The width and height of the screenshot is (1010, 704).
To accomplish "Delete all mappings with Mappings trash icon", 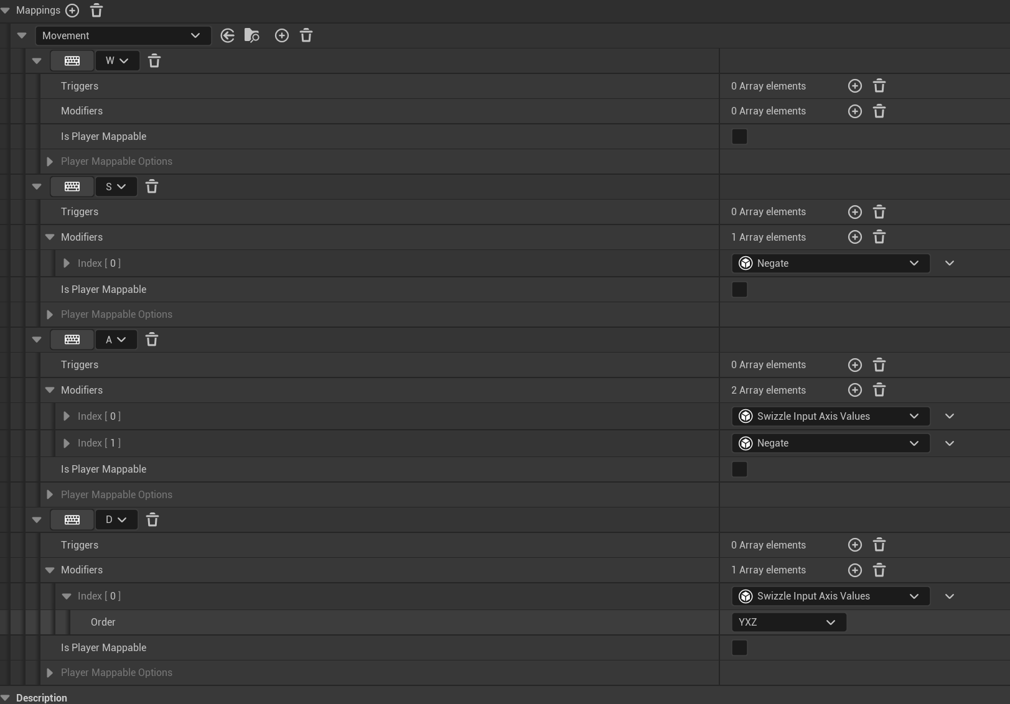I will coord(96,11).
